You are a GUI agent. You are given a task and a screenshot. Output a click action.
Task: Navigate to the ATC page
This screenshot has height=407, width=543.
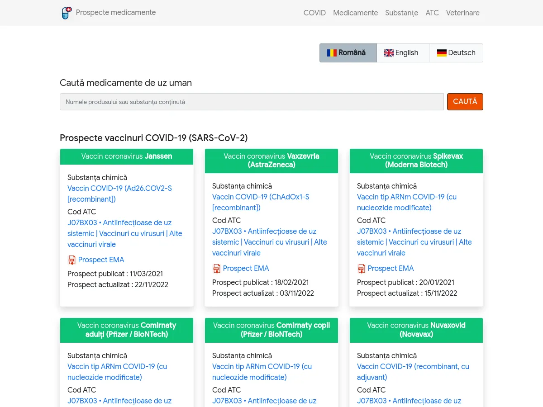(432, 13)
